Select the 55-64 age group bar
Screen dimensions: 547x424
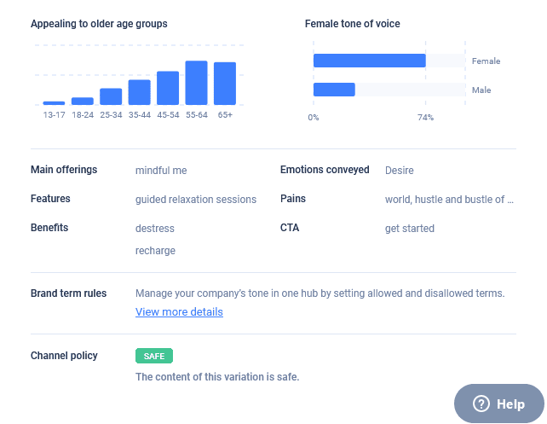pos(197,83)
